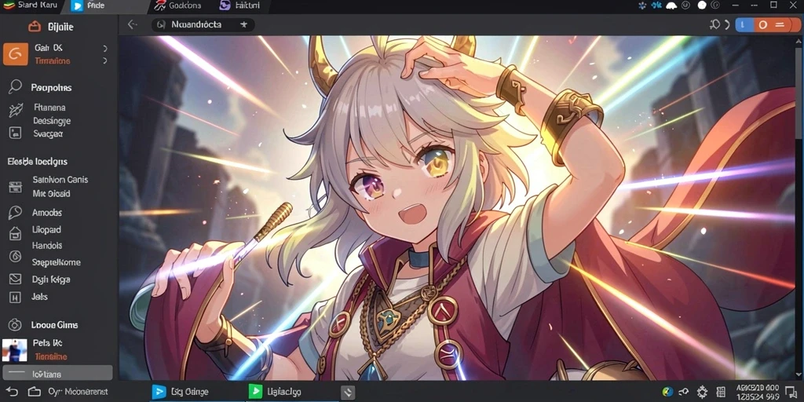This screenshot has height=402, width=804.
Task: Open the Handols sidebar entry
Action: 47,245
